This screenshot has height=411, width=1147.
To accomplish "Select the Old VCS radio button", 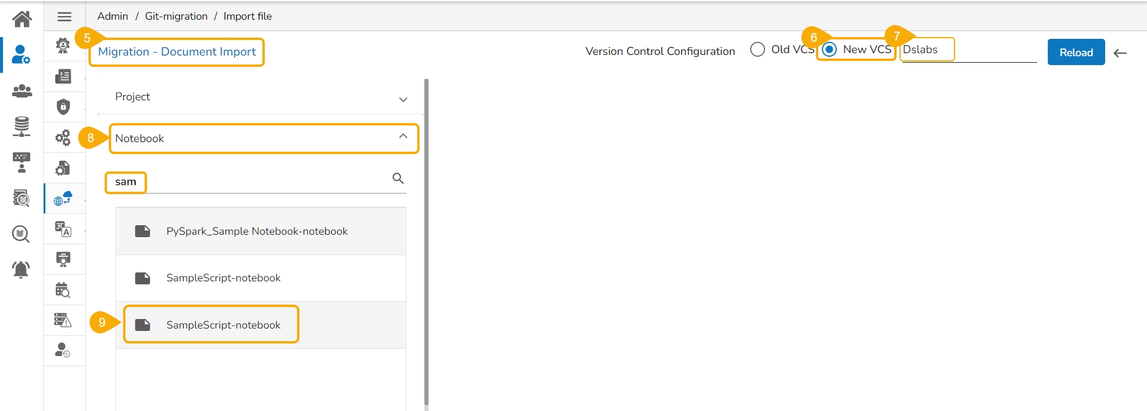I will coord(757,50).
